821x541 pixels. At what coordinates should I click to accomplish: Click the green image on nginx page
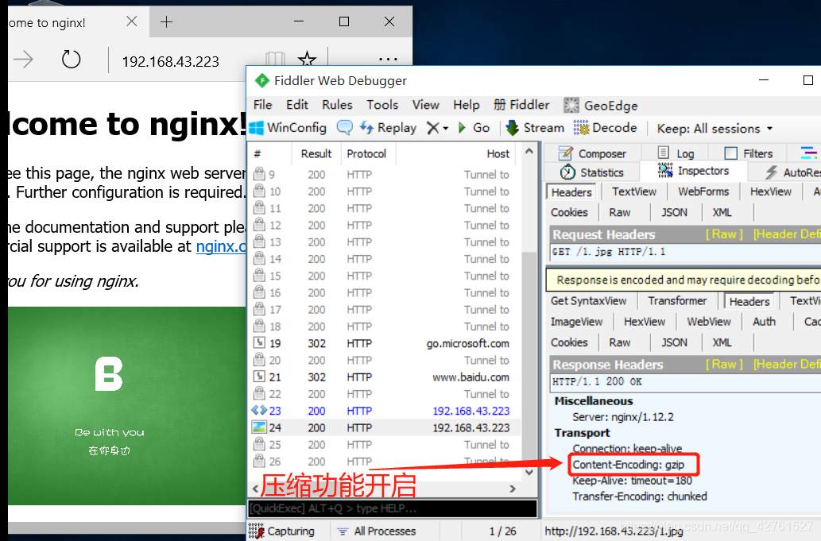126,406
